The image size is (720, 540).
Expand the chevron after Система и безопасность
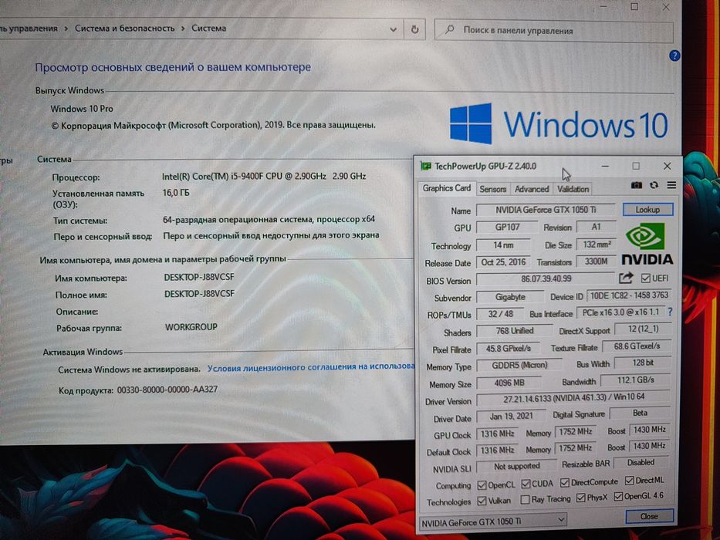pos(183,29)
